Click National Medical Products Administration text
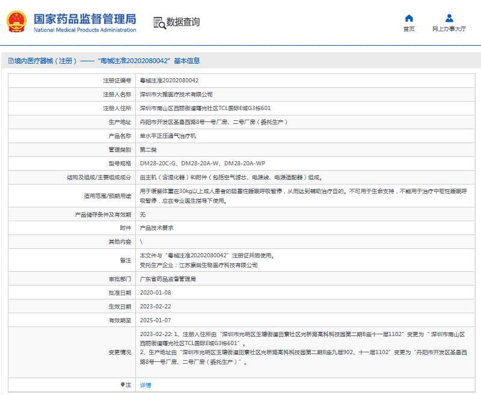Viewport: 481px width, 395px height. click(85, 30)
